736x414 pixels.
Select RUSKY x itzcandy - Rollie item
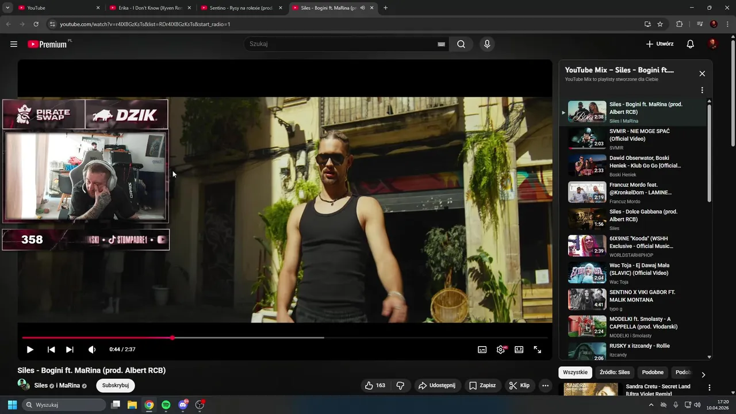click(632, 351)
